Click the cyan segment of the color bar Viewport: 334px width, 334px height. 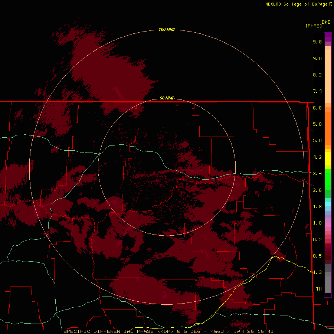pos(328,204)
